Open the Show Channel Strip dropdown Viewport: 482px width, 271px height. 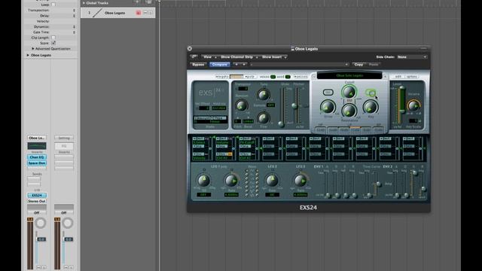(x=239, y=57)
